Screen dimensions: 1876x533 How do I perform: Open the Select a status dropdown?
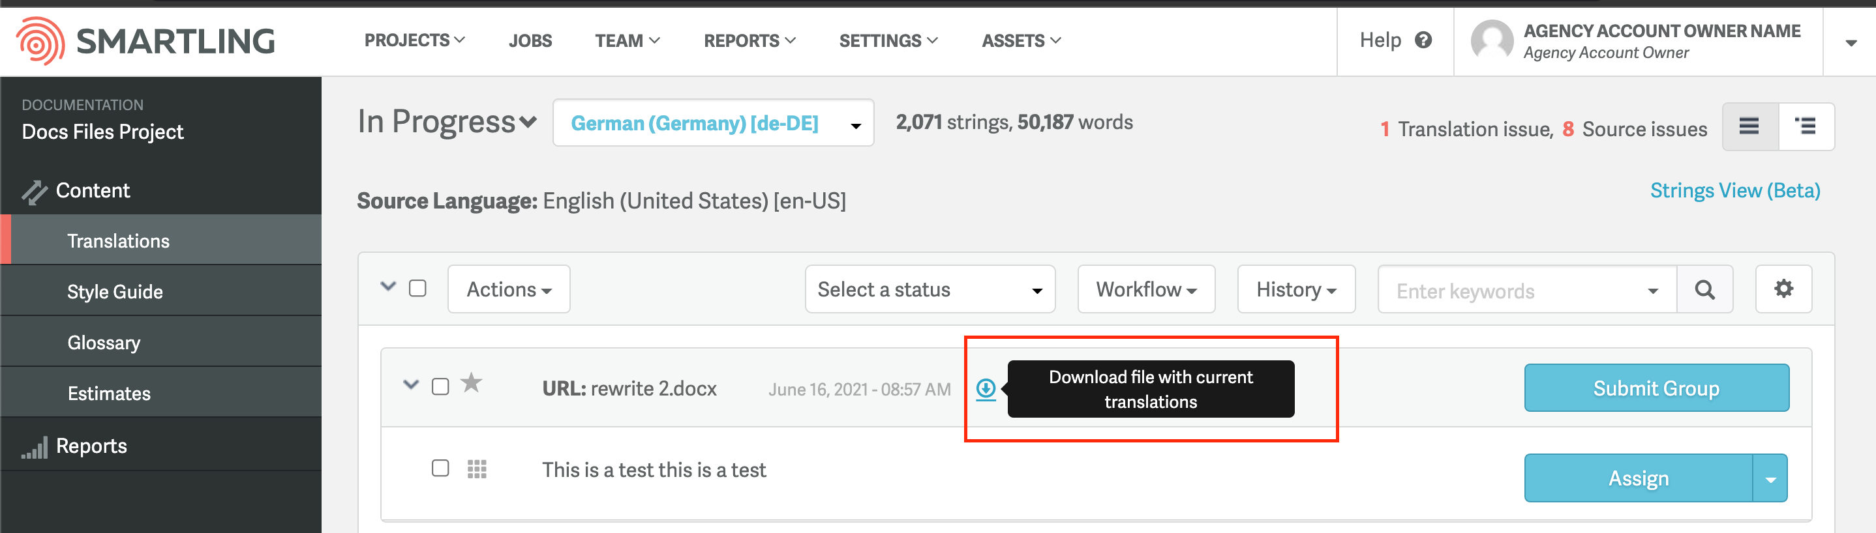(930, 289)
